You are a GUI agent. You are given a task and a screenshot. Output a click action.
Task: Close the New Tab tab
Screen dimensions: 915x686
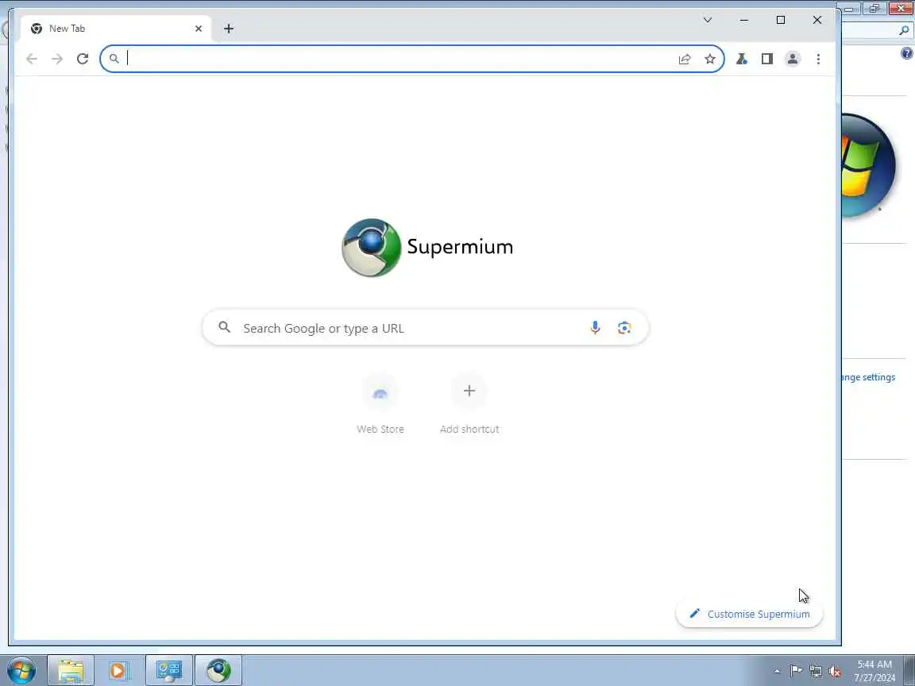199,29
